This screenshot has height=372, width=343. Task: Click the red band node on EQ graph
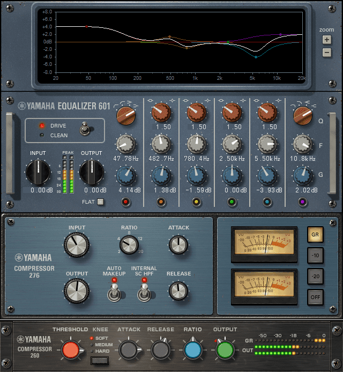coord(87,27)
